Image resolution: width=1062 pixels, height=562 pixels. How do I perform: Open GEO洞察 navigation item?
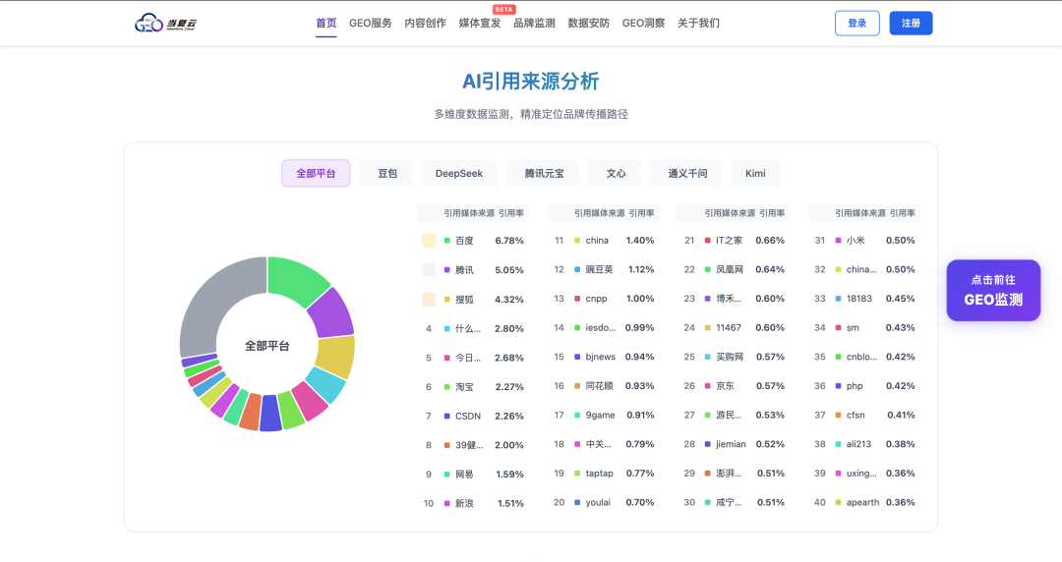(x=643, y=23)
